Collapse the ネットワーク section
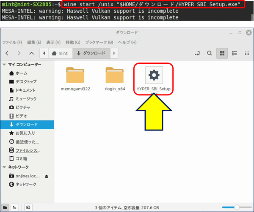Viewport: 254px width, 212px height. click(x=4, y=167)
